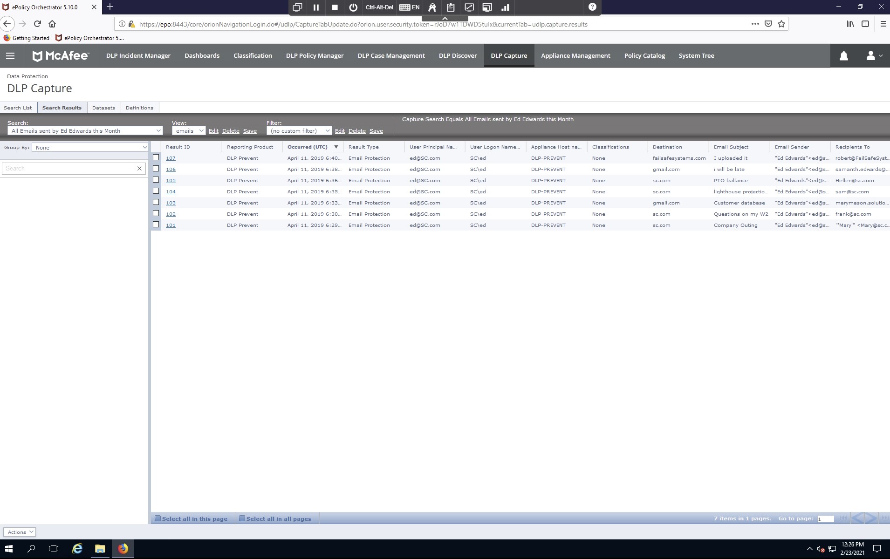Tick the checkbox for result 103
The height and width of the screenshot is (559, 890).
[x=156, y=202]
